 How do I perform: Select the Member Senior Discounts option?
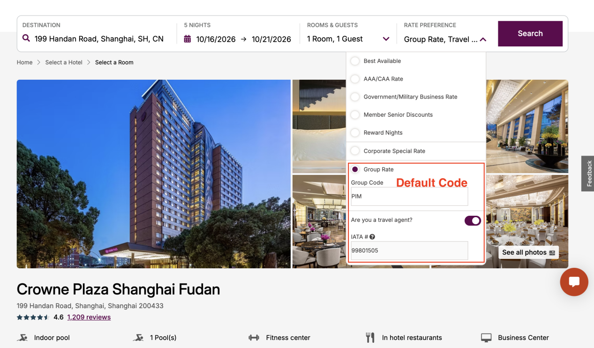[x=355, y=114]
